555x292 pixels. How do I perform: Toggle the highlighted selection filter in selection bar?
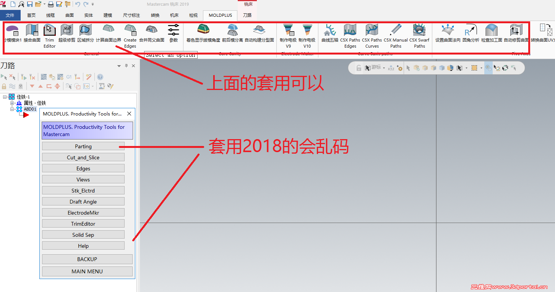coord(488,68)
